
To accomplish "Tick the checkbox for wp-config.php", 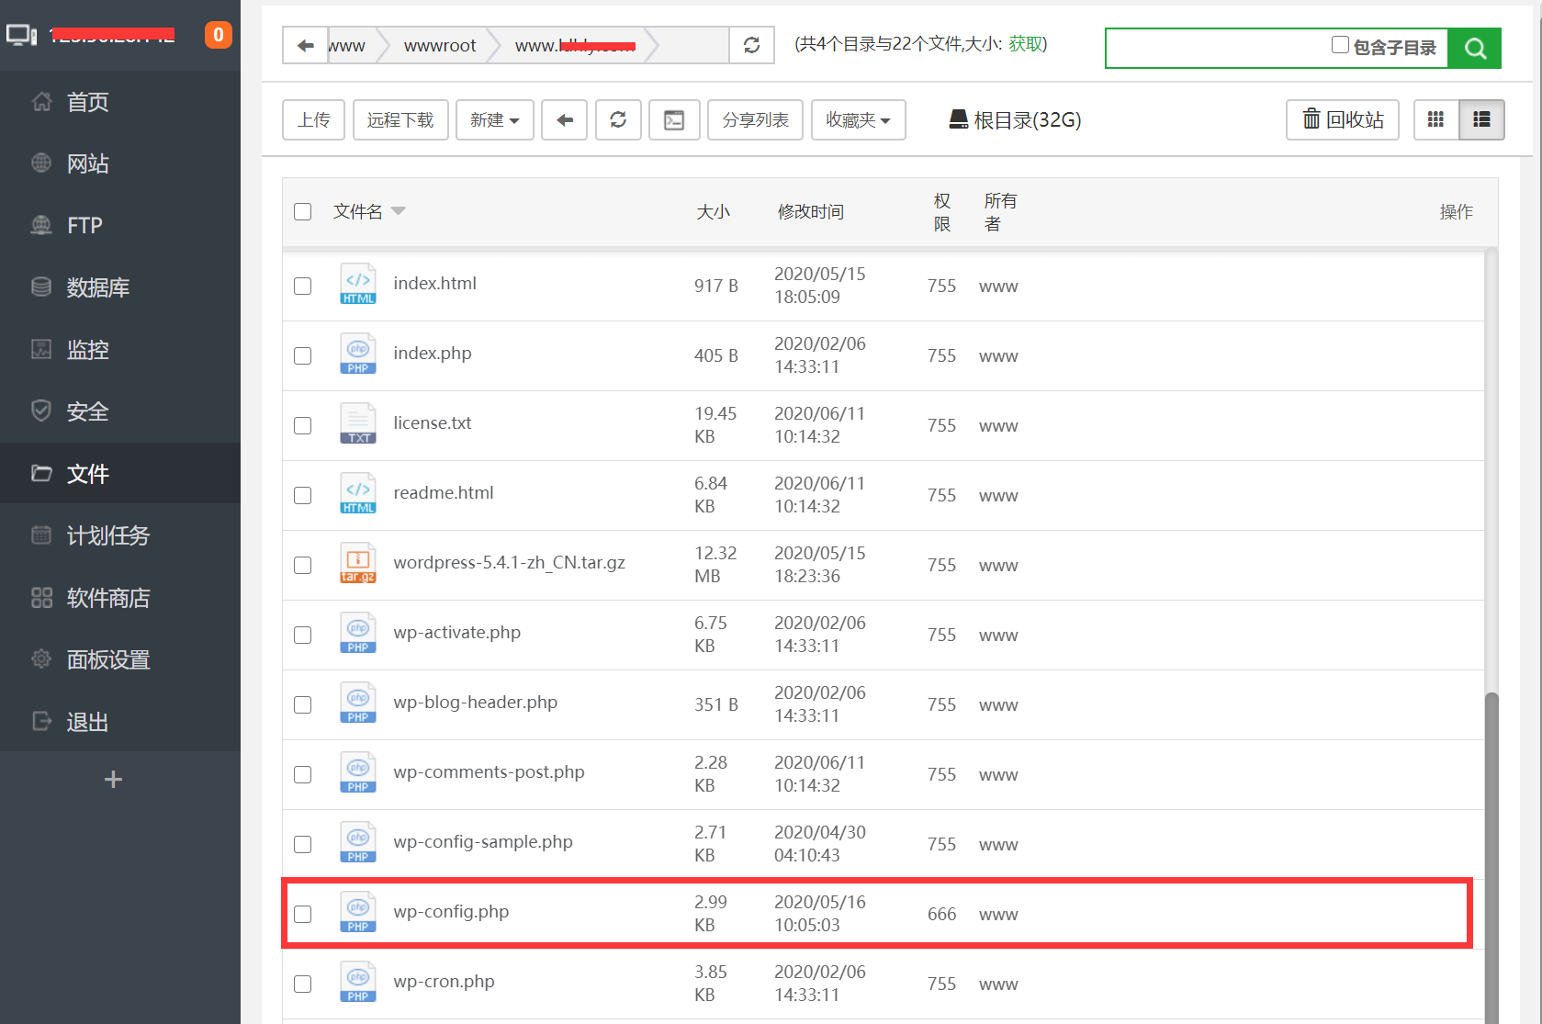I will [x=303, y=914].
